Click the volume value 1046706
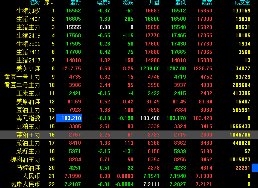 [x=240, y=135]
